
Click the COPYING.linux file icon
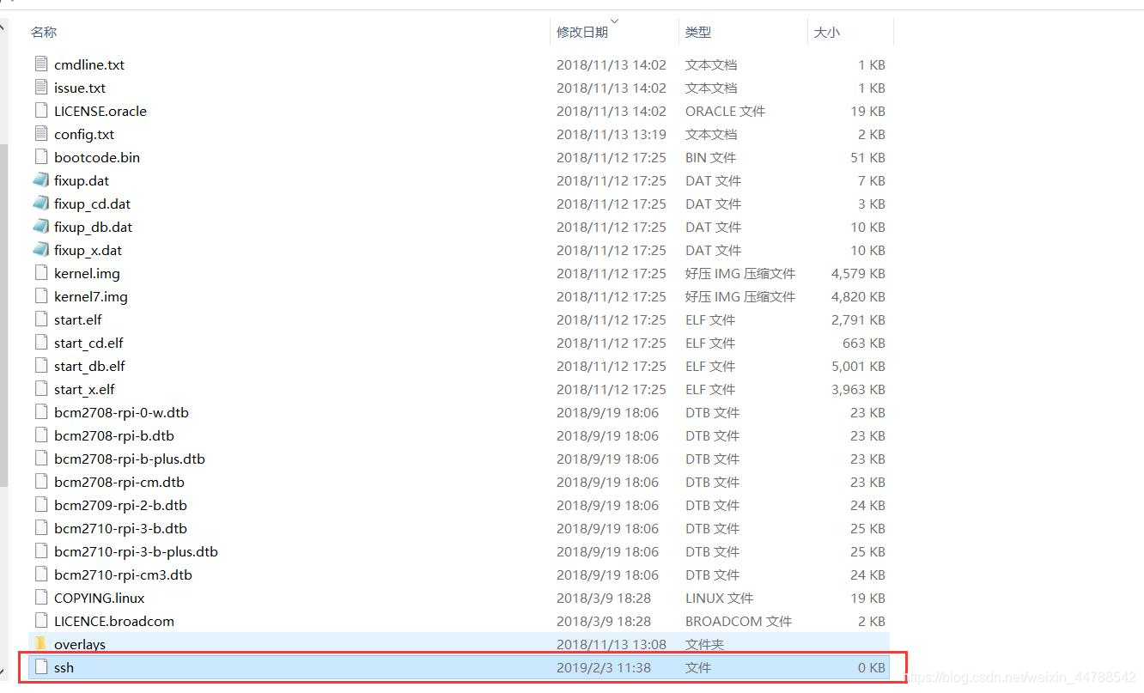tap(41, 597)
